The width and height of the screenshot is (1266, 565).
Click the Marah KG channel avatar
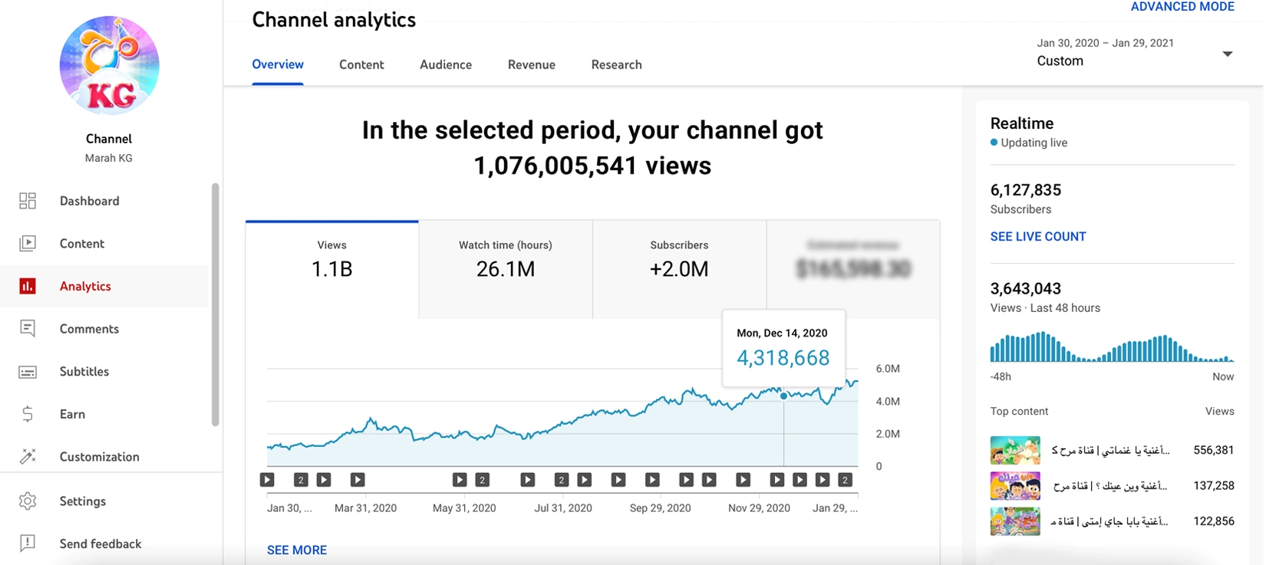pos(109,66)
